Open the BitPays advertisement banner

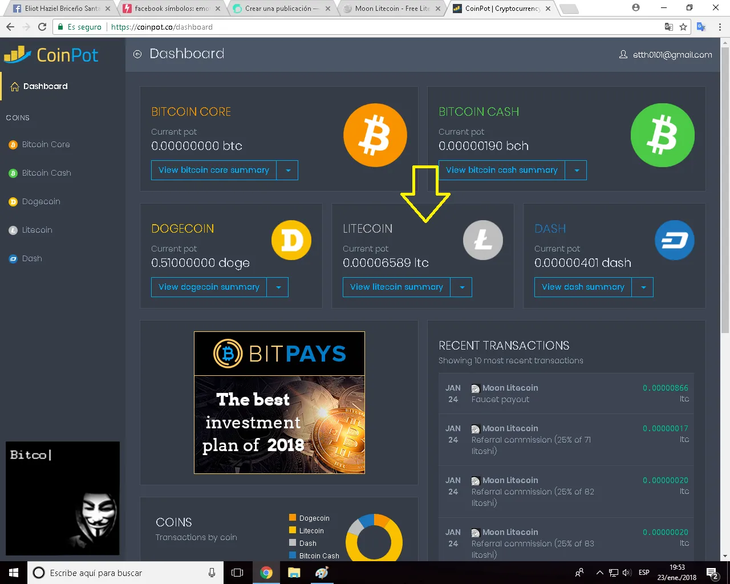click(x=279, y=403)
